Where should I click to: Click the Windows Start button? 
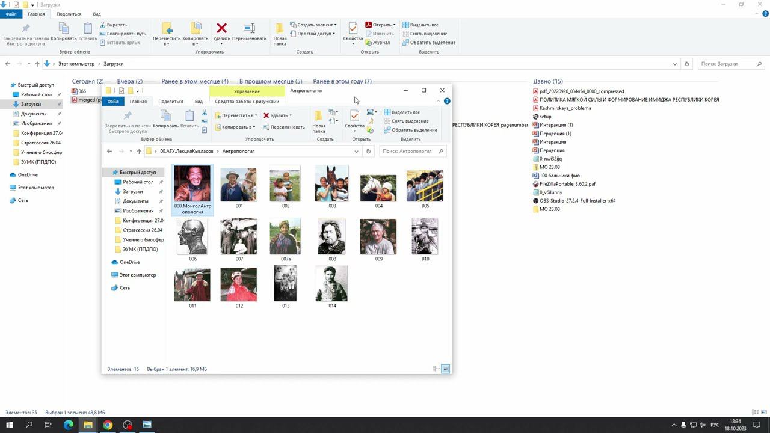point(9,425)
